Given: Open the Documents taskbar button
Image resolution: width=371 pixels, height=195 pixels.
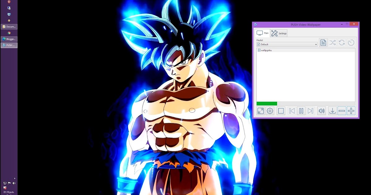Looking at the screenshot, I should click(x=9, y=27).
